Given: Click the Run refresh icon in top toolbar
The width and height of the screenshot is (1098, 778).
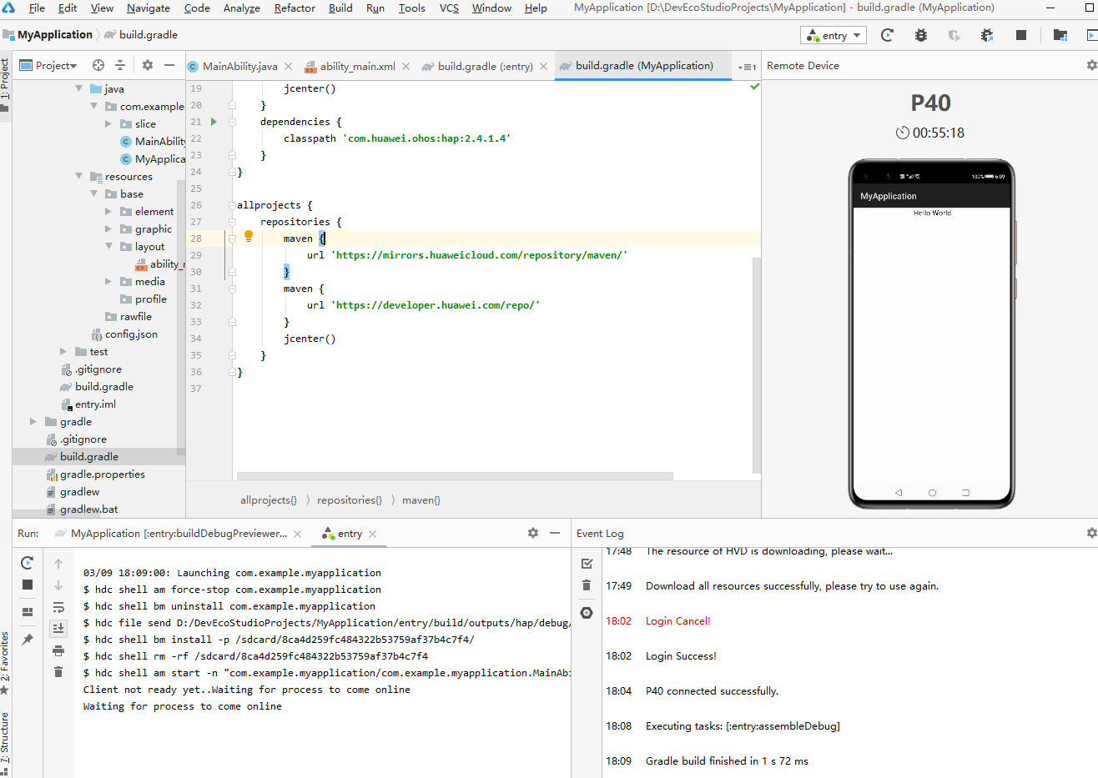Looking at the screenshot, I should coord(887,35).
